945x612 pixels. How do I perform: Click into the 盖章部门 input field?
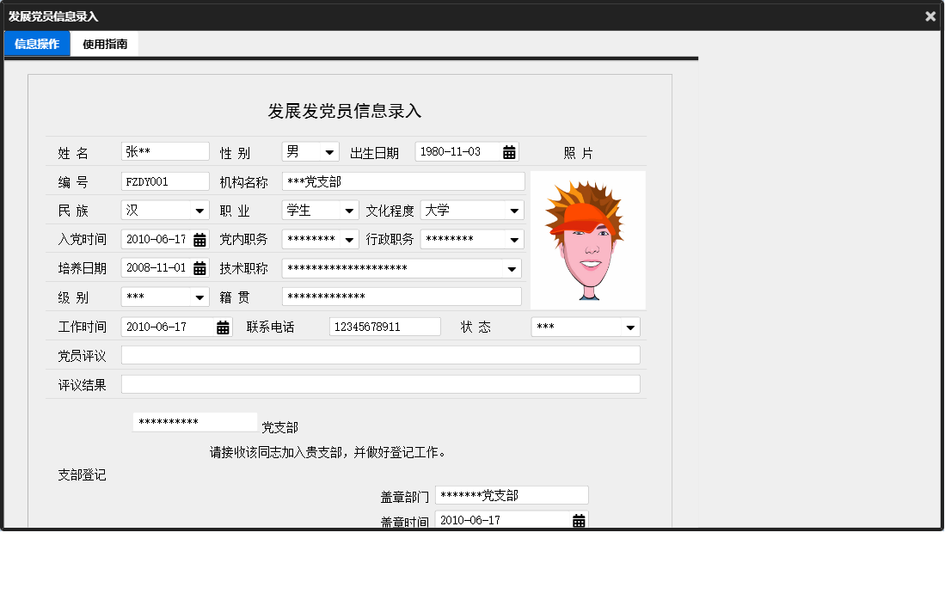(x=512, y=494)
